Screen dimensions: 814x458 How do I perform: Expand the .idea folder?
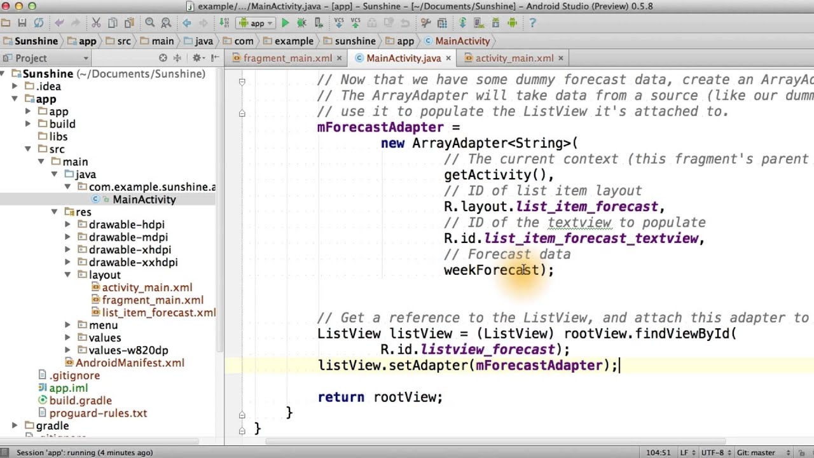[15, 87]
